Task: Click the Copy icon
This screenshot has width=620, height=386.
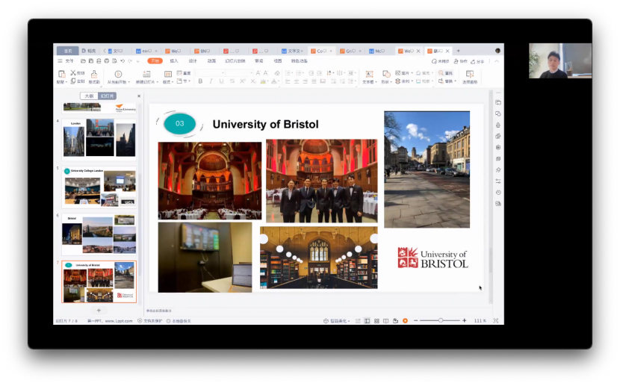Action: coord(73,81)
